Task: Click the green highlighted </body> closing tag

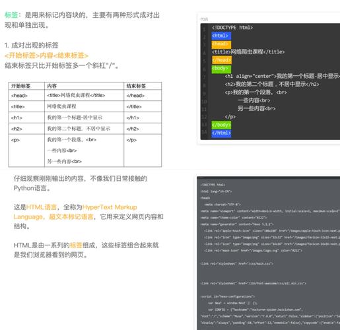Action: pyautogui.click(x=221, y=125)
